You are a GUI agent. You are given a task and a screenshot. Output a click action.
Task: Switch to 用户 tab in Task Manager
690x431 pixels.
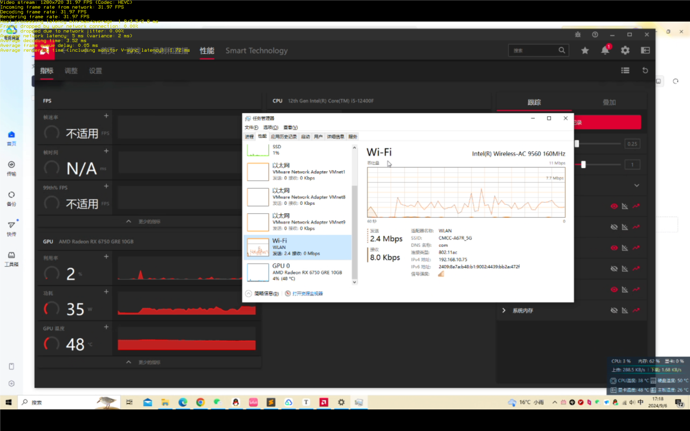pos(318,136)
